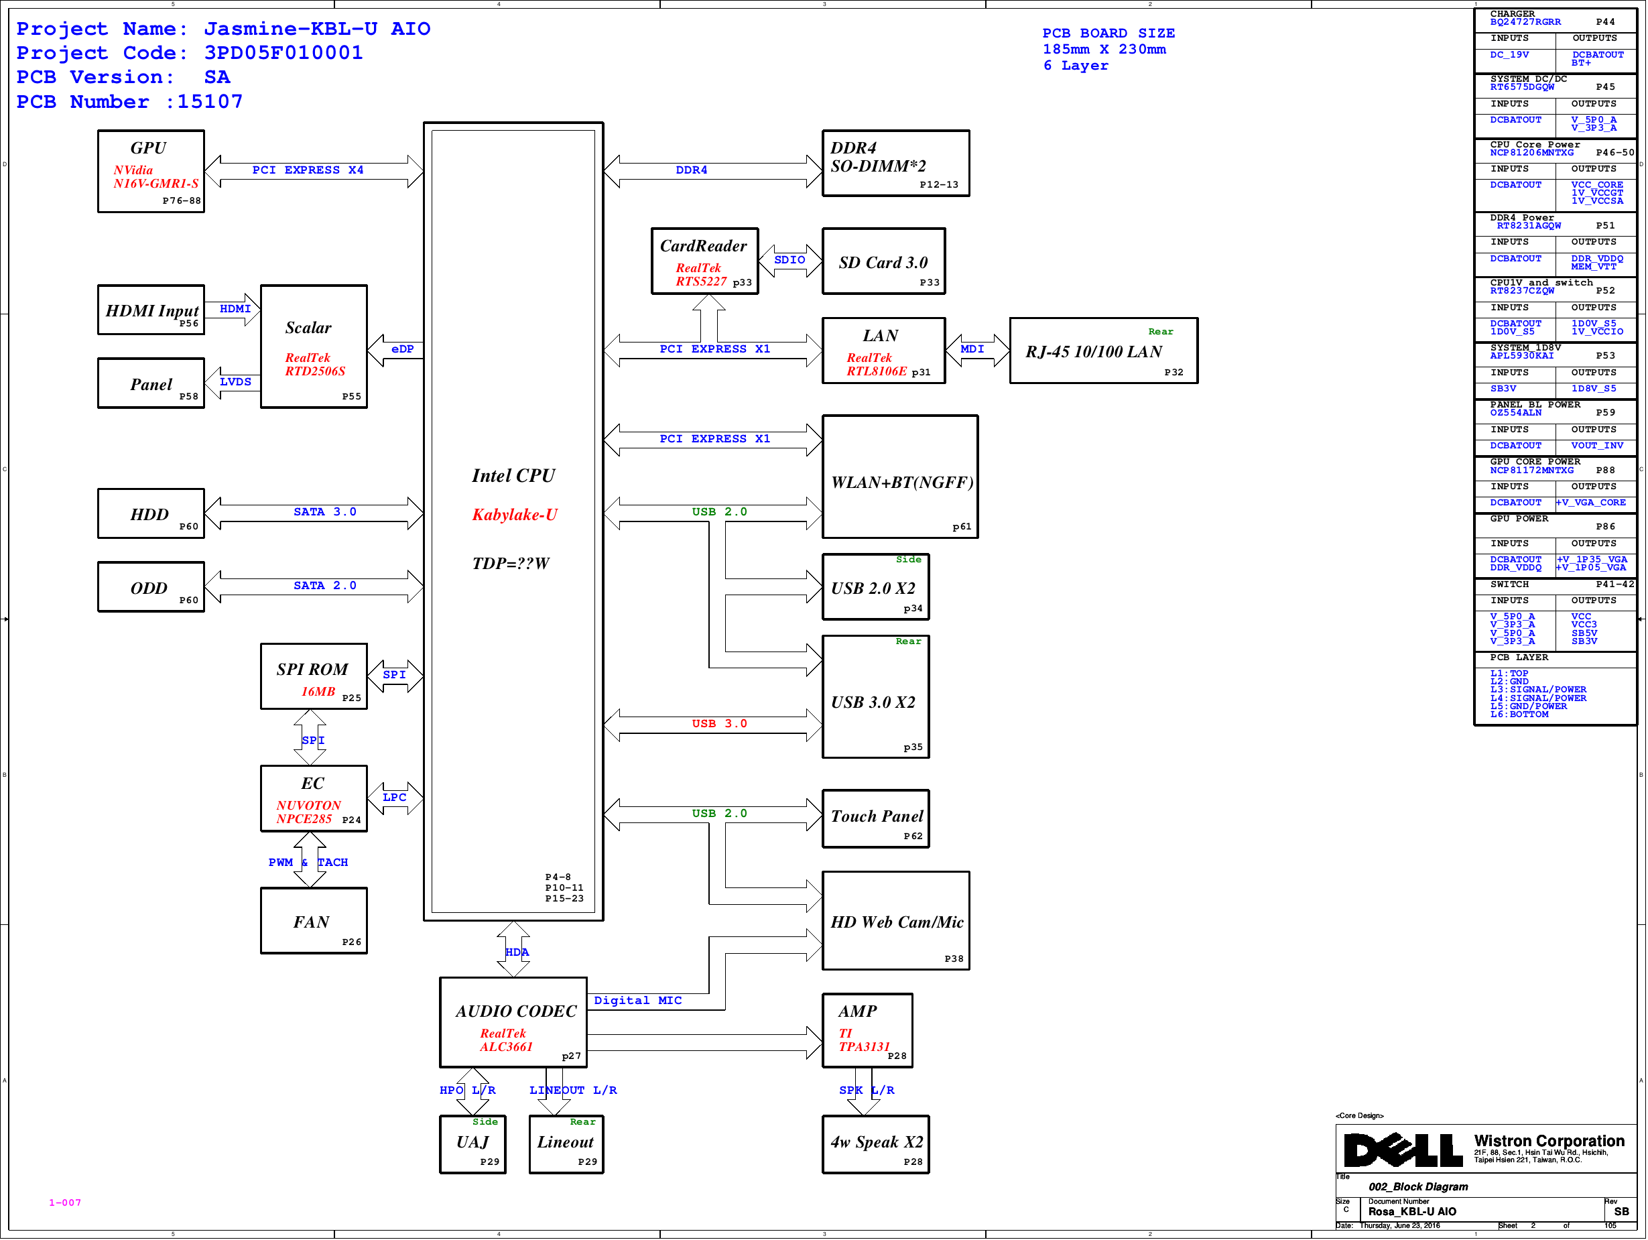Select the SPI ROM 16MB block
The width and height of the screenshot is (1648, 1240).
click(313, 676)
